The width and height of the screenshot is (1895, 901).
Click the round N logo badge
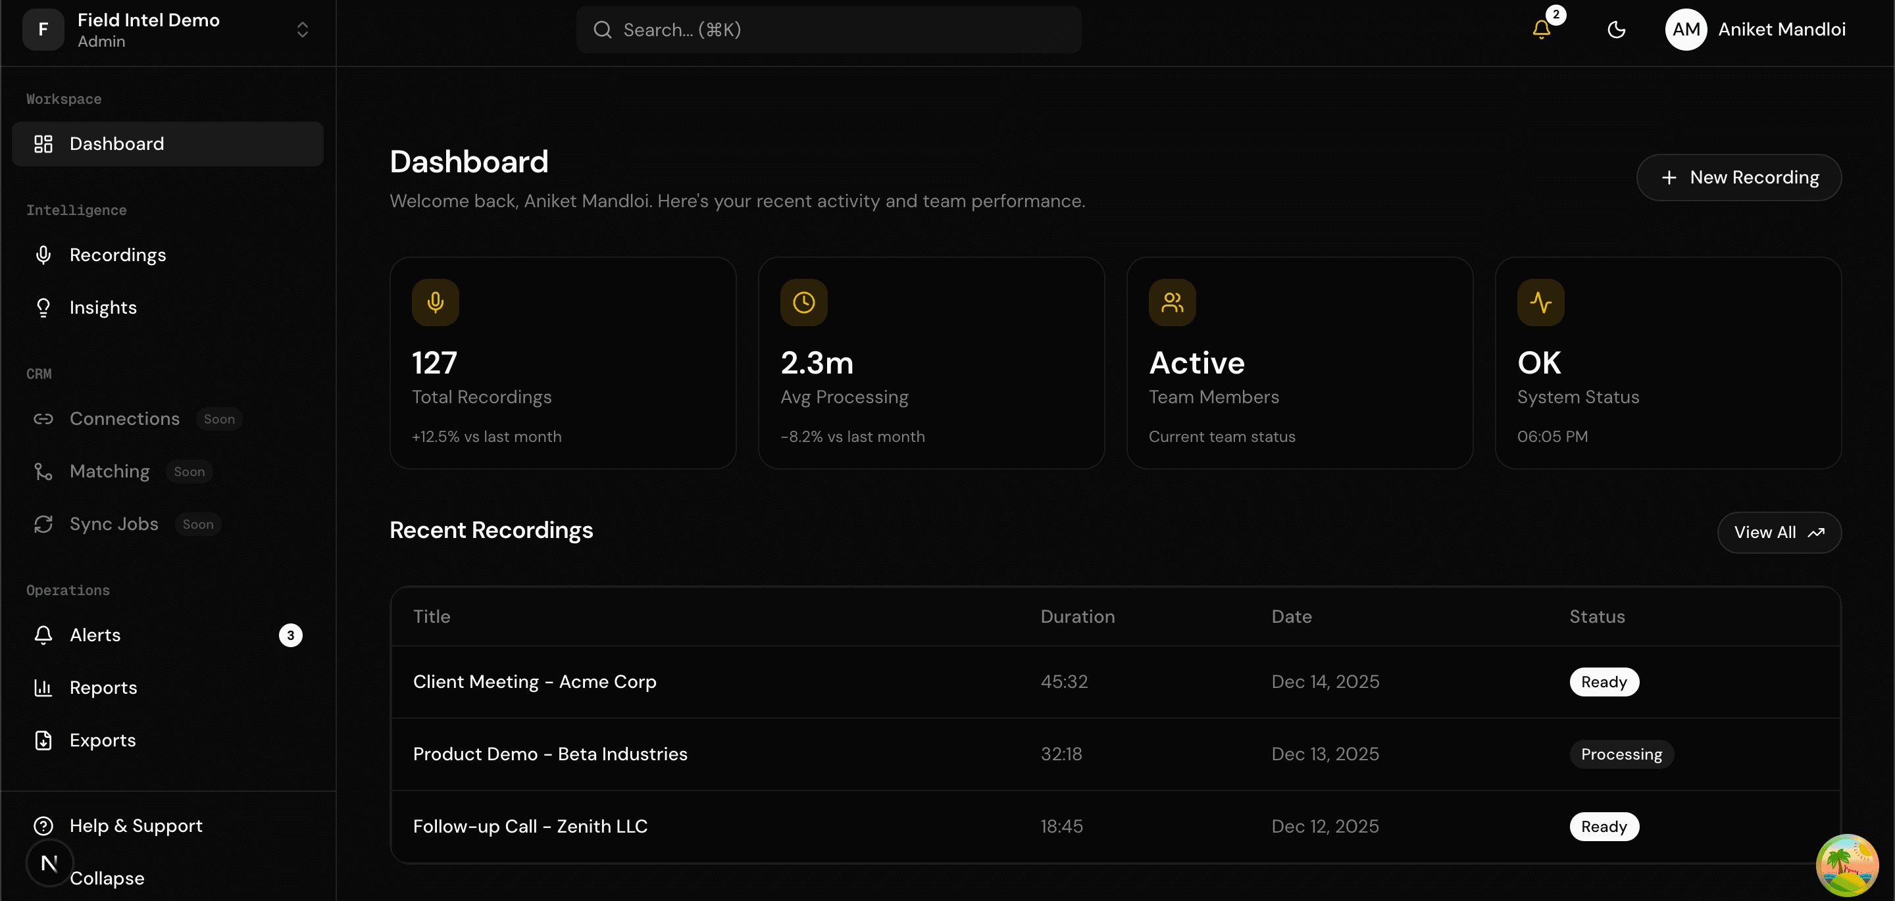tap(49, 863)
